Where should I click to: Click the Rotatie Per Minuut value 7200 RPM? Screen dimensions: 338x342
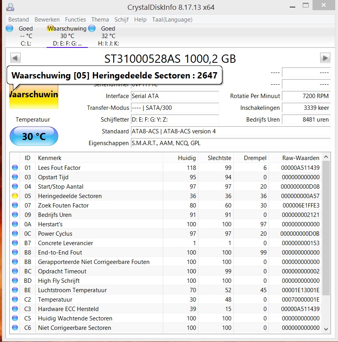(306, 96)
